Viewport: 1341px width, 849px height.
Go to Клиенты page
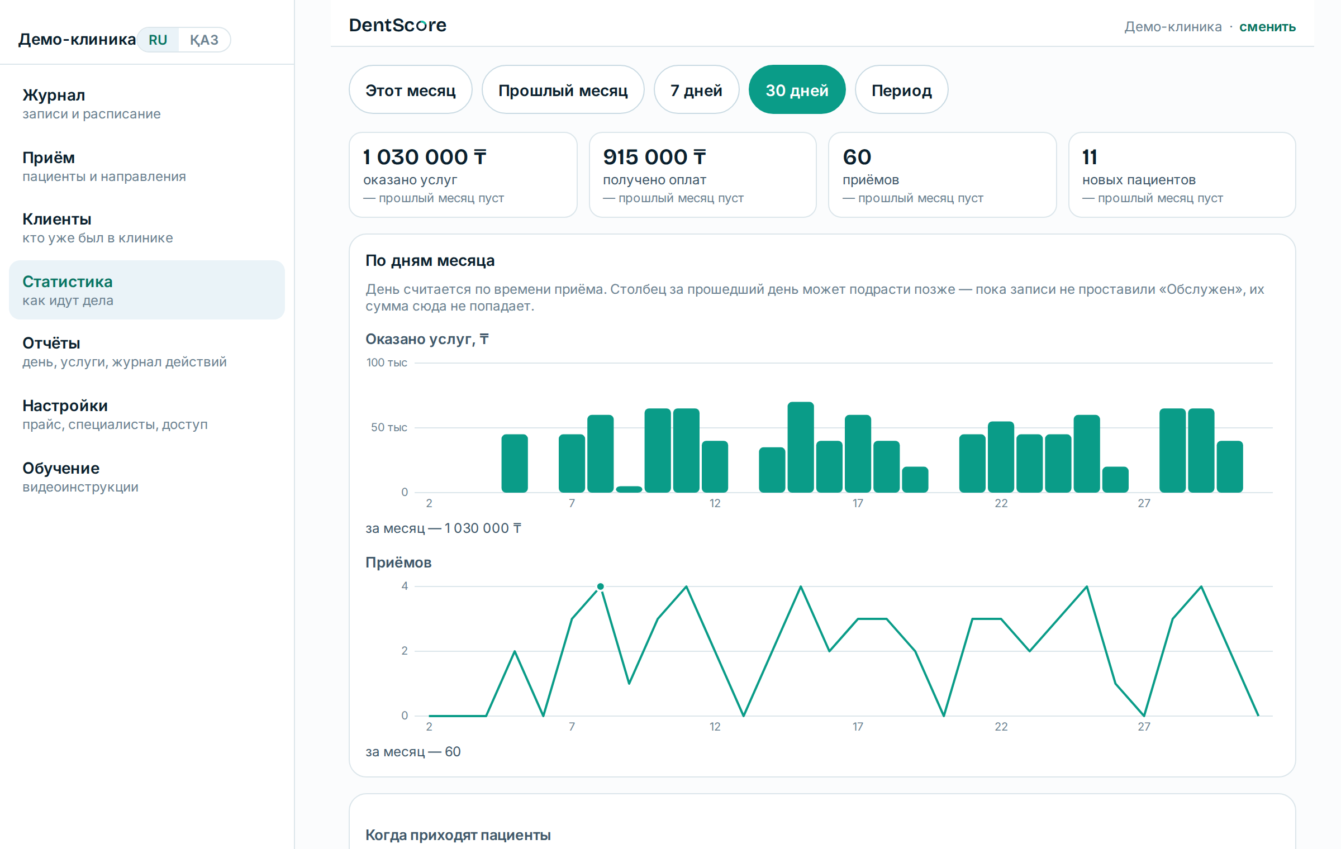point(147,228)
